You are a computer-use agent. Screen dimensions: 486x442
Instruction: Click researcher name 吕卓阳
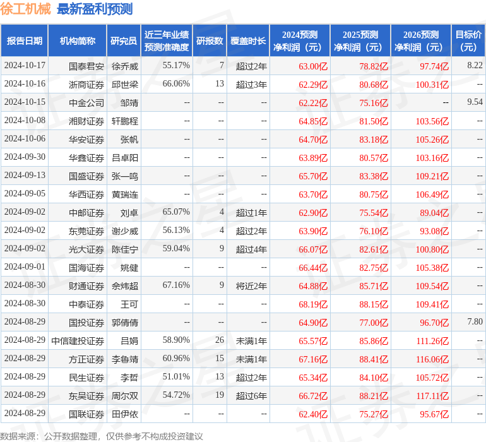(x=124, y=158)
